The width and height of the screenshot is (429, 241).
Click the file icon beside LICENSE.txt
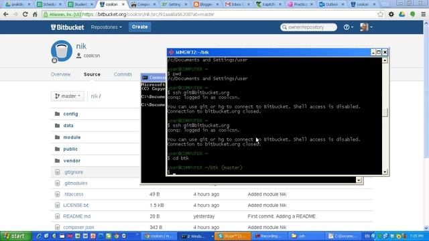click(x=57, y=206)
